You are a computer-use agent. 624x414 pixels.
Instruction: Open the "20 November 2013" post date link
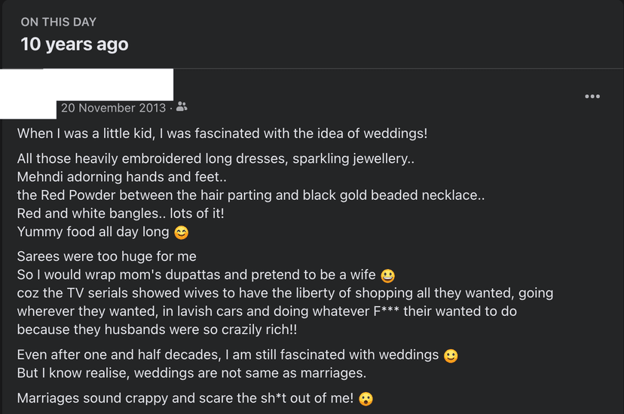click(x=113, y=108)
